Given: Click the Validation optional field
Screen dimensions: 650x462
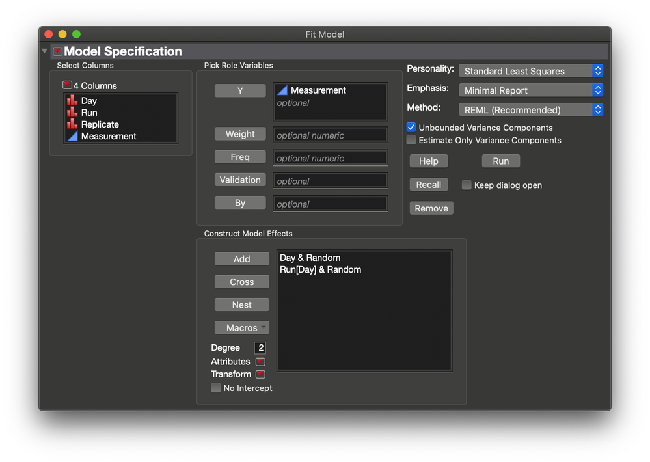Looking at the screenshot, I should [331, 181].
